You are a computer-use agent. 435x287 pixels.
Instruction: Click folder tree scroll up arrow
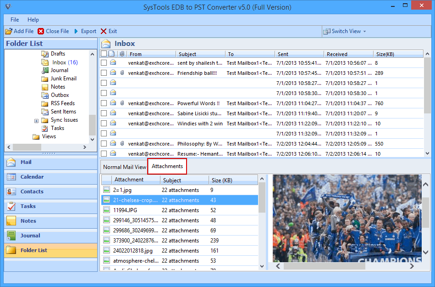(x=93, y=54)
